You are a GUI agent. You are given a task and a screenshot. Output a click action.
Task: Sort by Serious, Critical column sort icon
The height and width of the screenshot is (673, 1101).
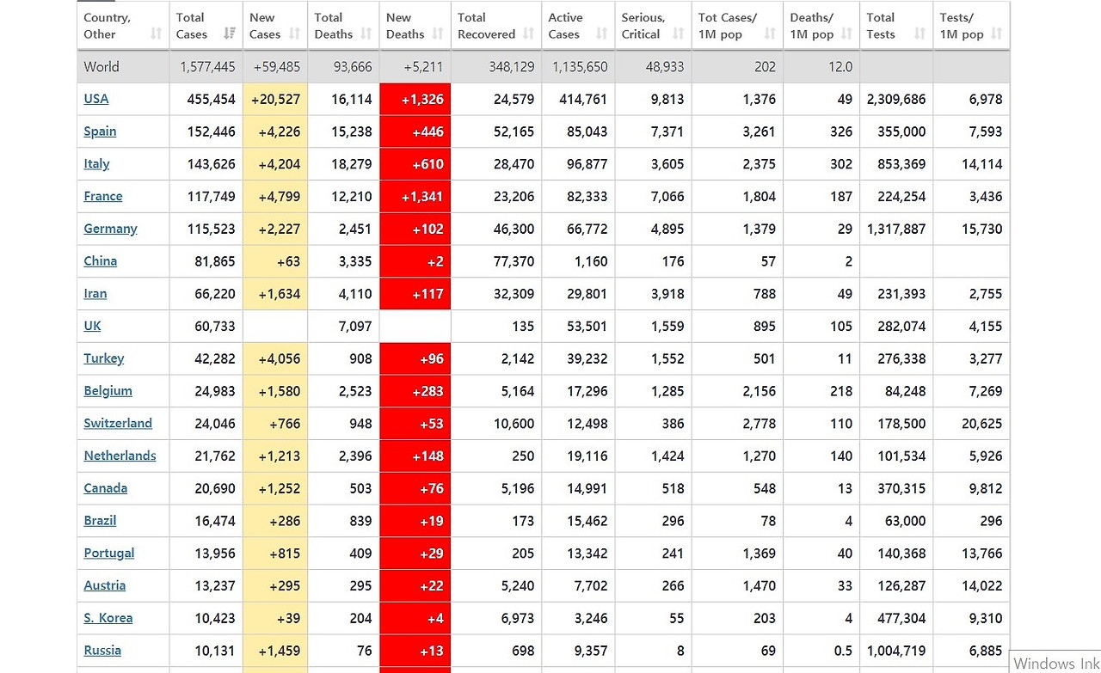[678, 34]
